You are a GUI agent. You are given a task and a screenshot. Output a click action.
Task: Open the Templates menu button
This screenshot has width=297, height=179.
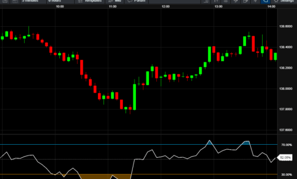[x=90, y=1]
